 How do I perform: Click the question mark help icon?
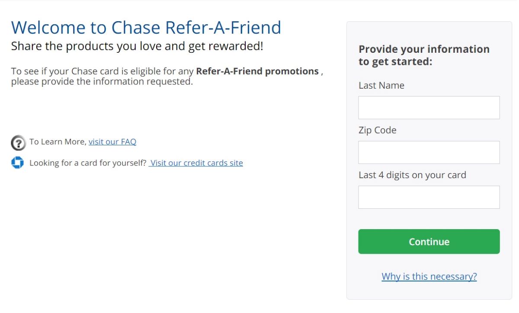coord(18,142)
